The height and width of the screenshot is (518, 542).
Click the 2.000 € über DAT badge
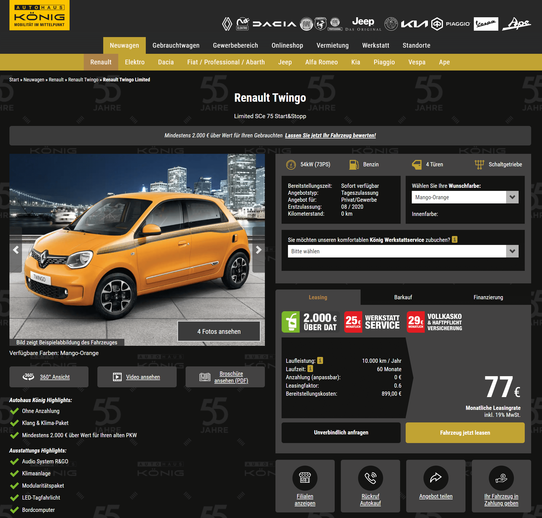coord(311,322)
